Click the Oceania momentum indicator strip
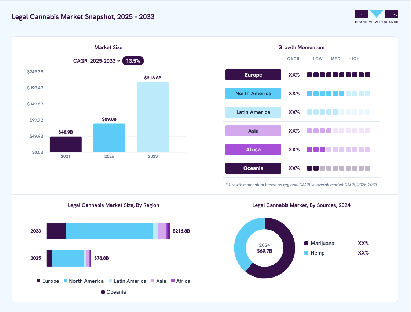The width and height of the screenshot is (411, 312). (x=338, y=168)
